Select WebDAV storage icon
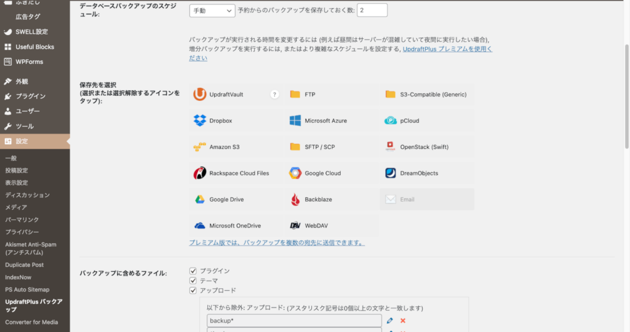This screenshot has width=630, height=332. pos(295,226)
